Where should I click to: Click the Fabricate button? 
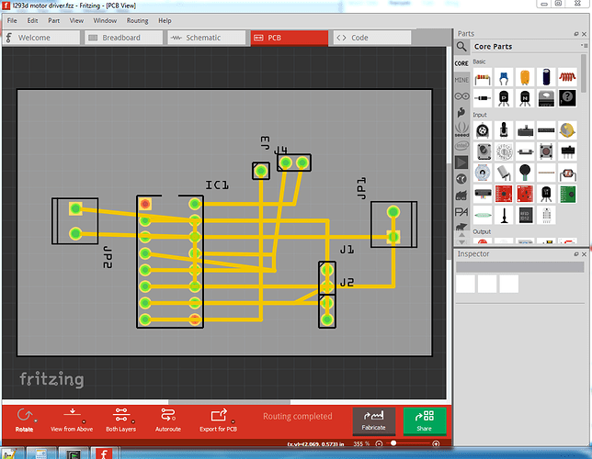click(374, 420)
